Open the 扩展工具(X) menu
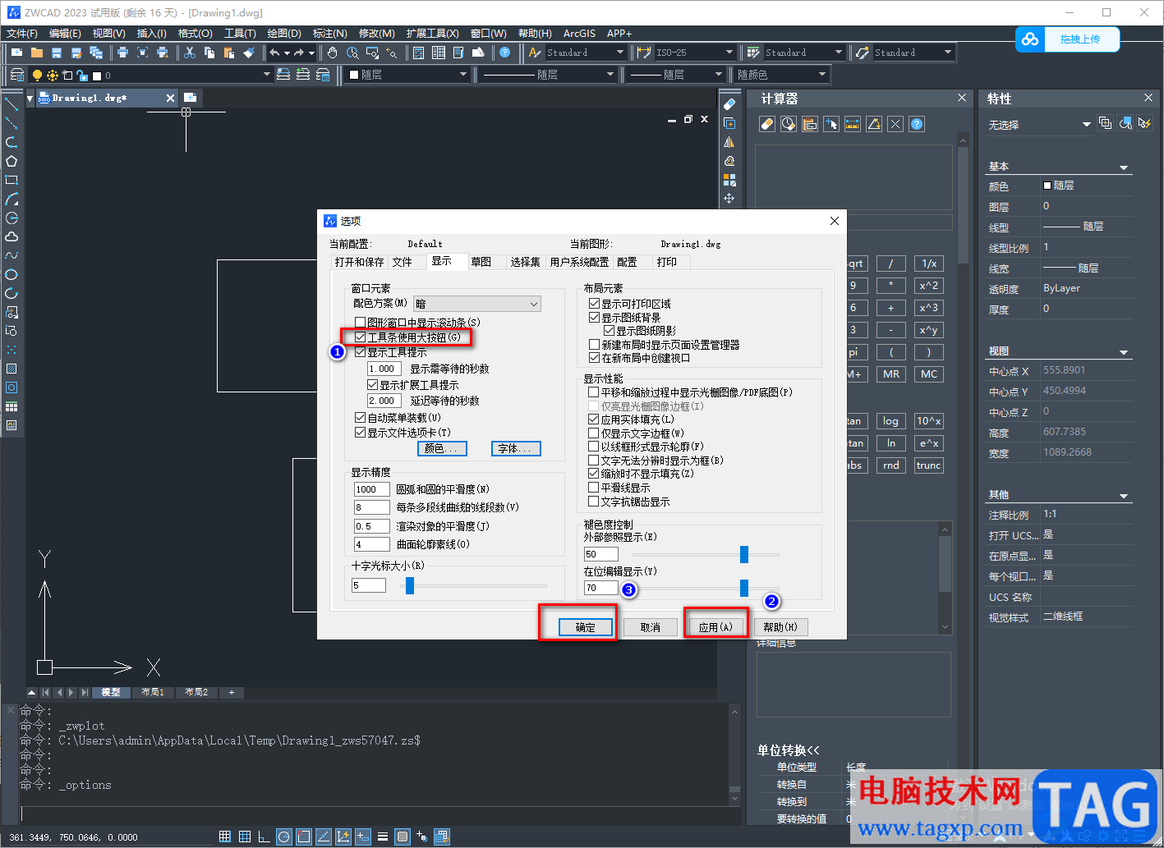This screenshot has height=848, width=1164. pos(432,34)
